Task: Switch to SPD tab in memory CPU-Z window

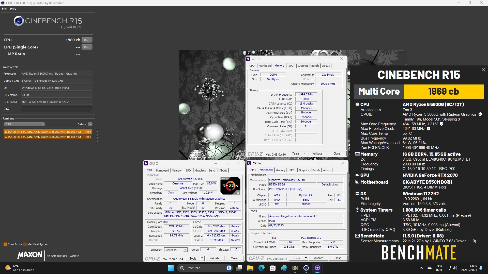Action: tap(291, 66)
